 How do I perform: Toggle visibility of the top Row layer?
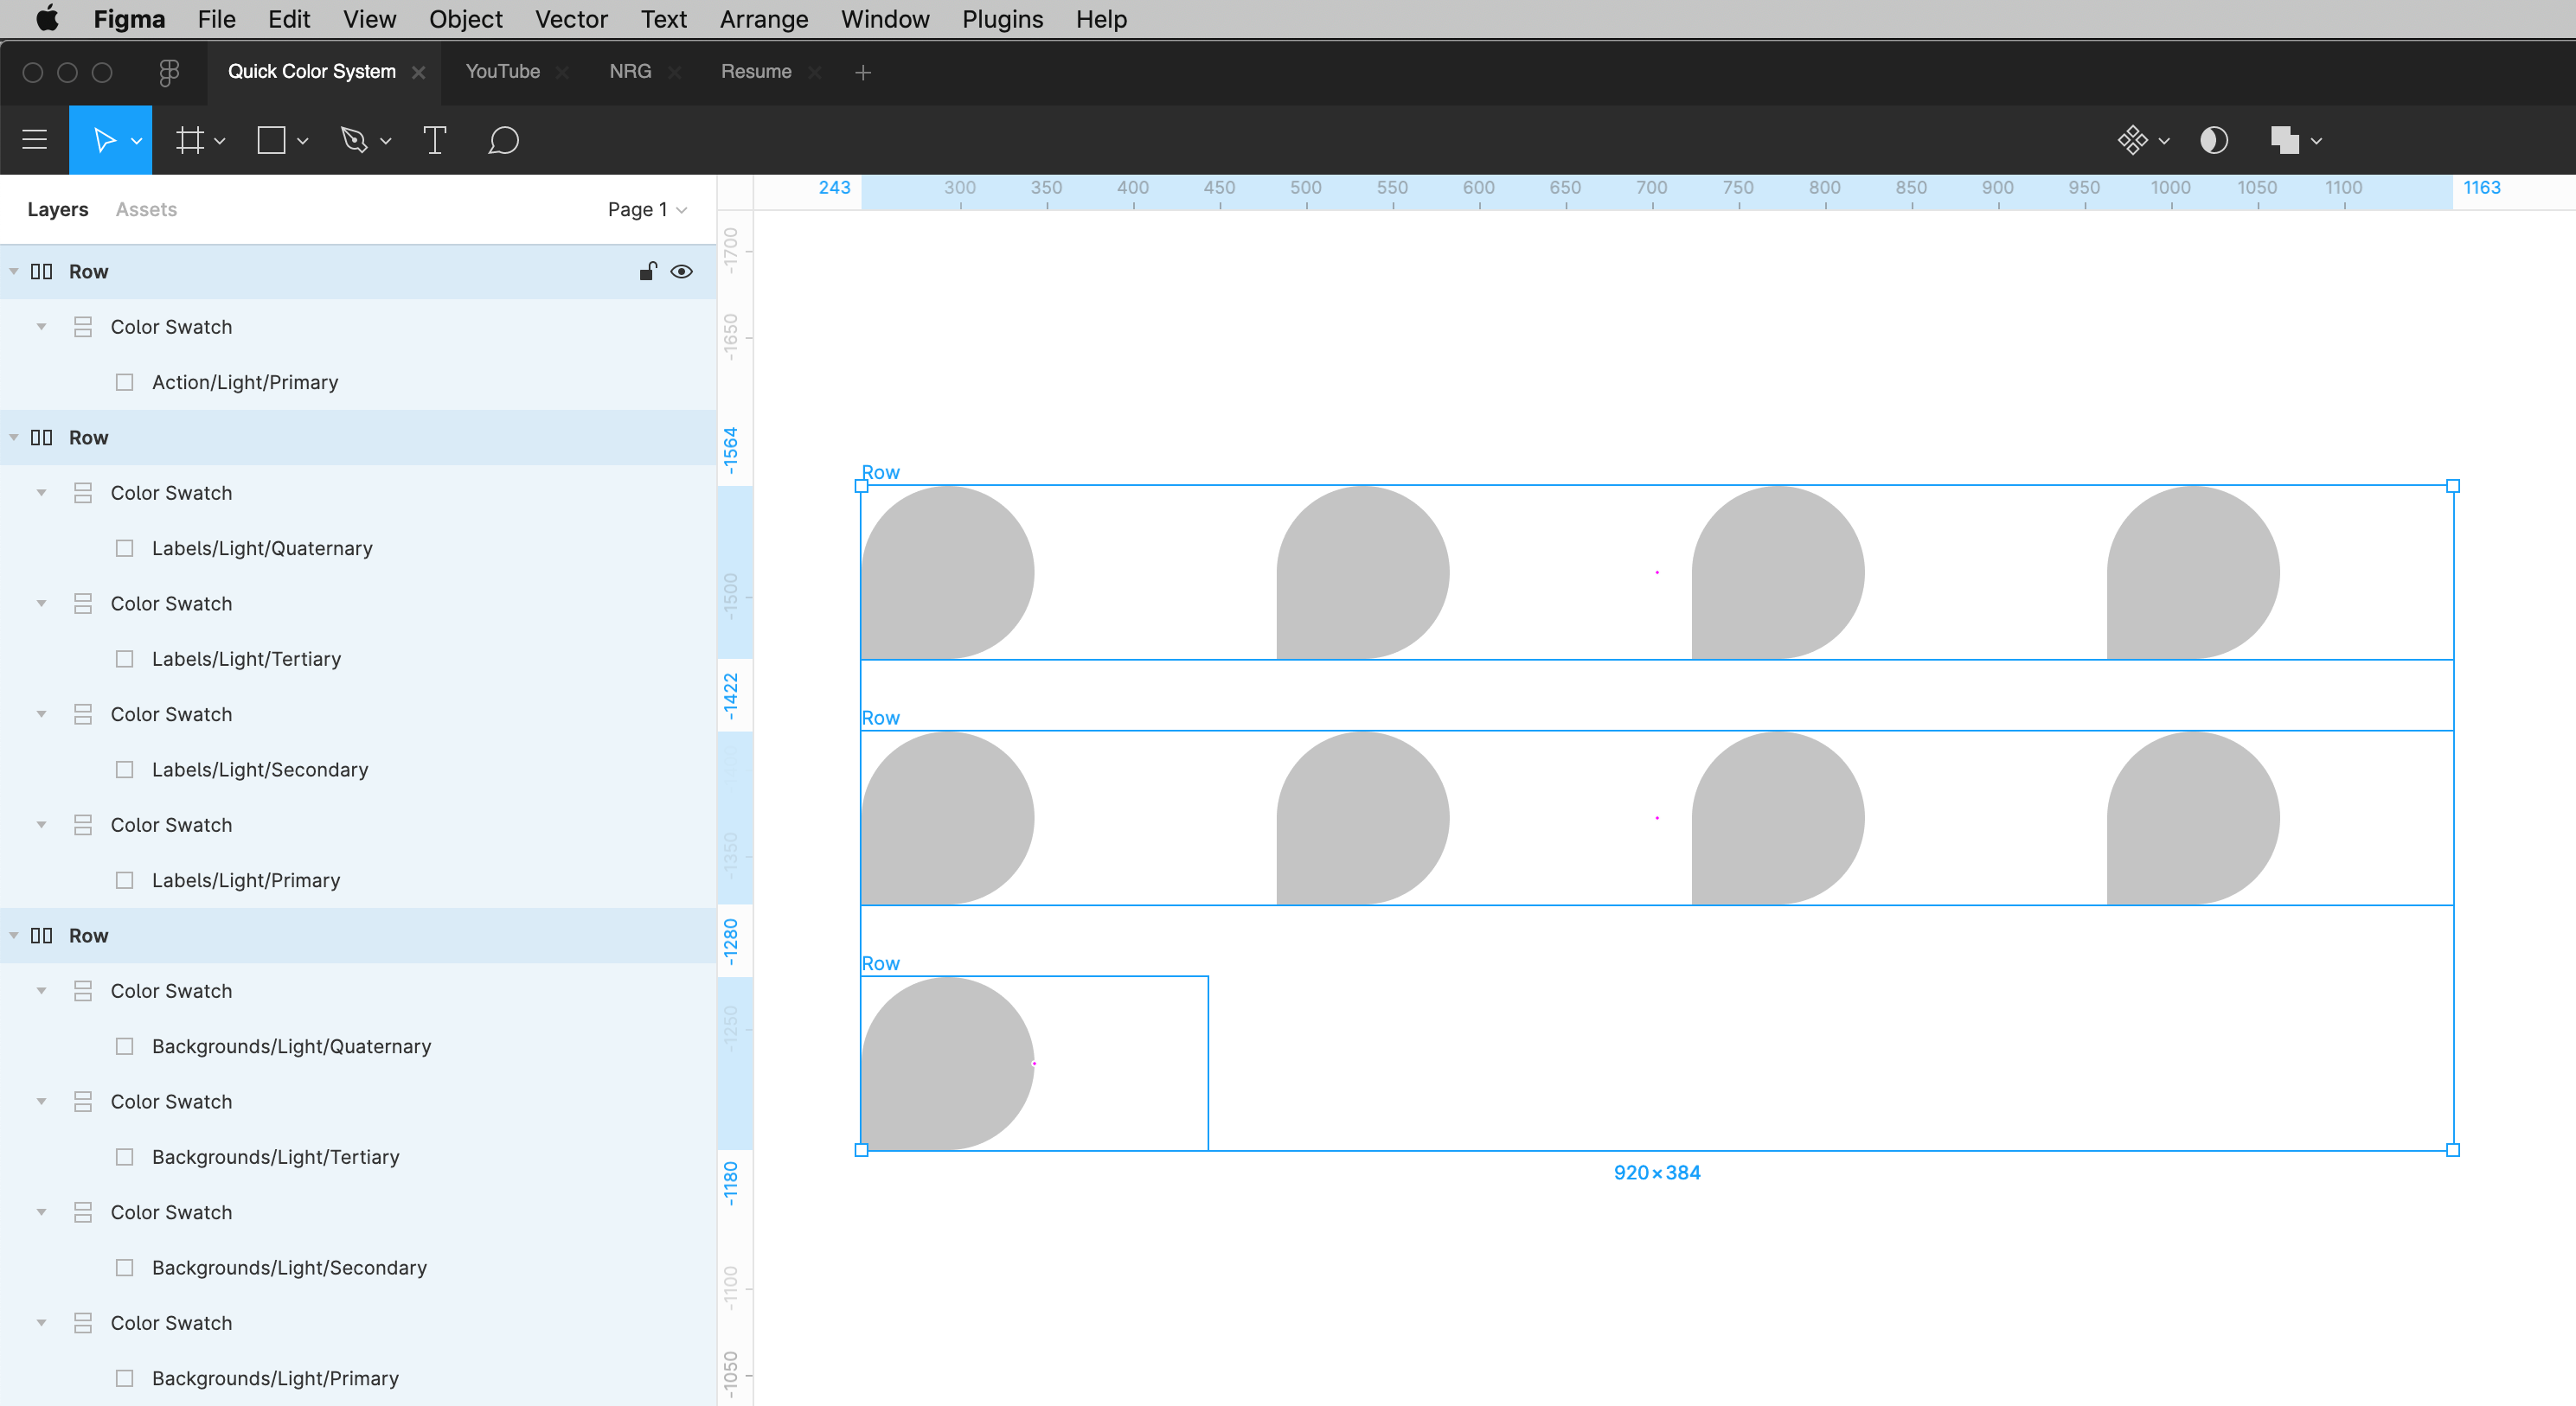pyautogui.click(x=682, y=272)
